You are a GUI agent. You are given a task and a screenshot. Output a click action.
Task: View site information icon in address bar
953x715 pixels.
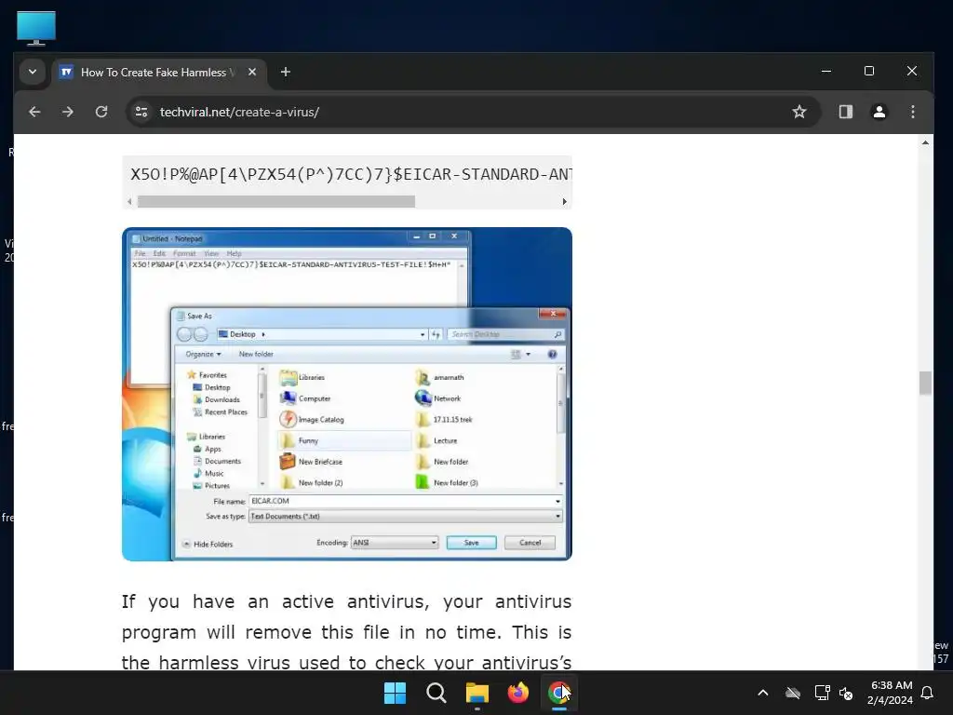click(141, 112)
